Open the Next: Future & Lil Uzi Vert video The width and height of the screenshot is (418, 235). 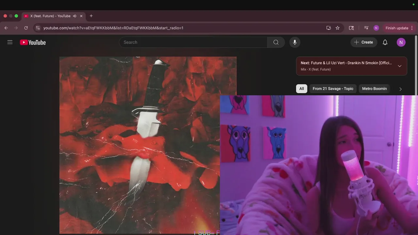click(346, 63)
